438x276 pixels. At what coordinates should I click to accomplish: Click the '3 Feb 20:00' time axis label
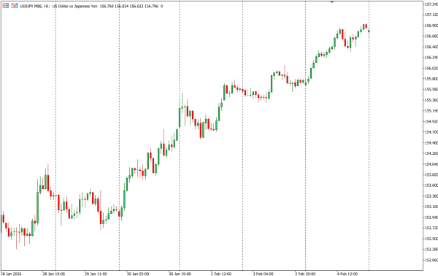[306, 274]
